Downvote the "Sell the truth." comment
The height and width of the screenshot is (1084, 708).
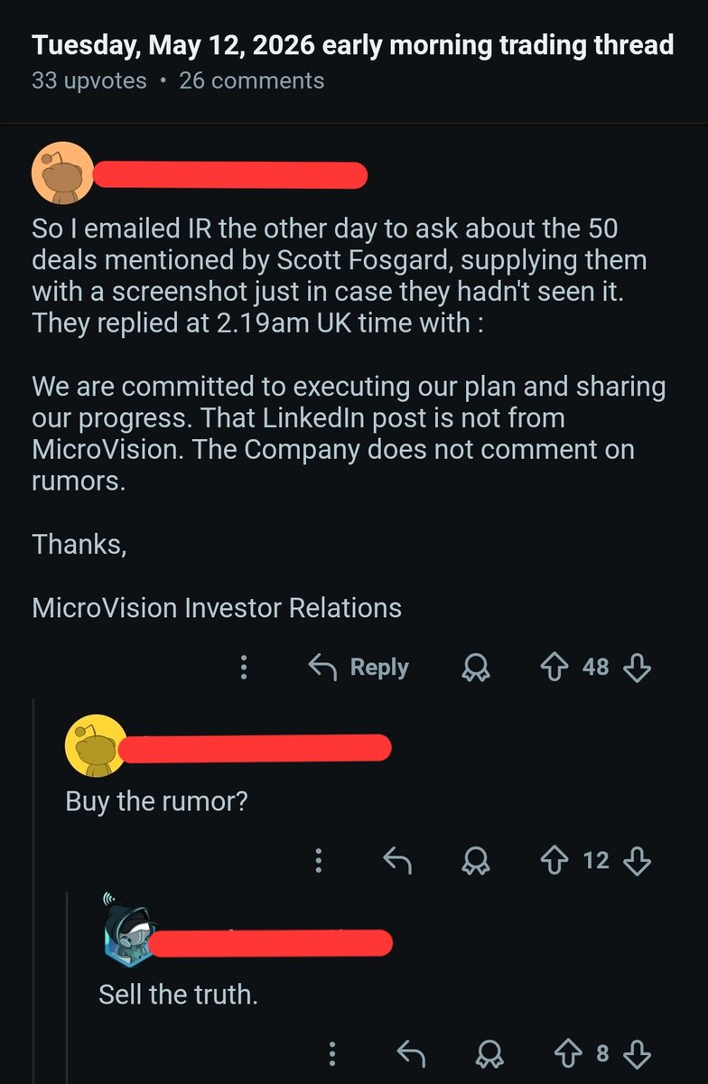click(637, 1053)
